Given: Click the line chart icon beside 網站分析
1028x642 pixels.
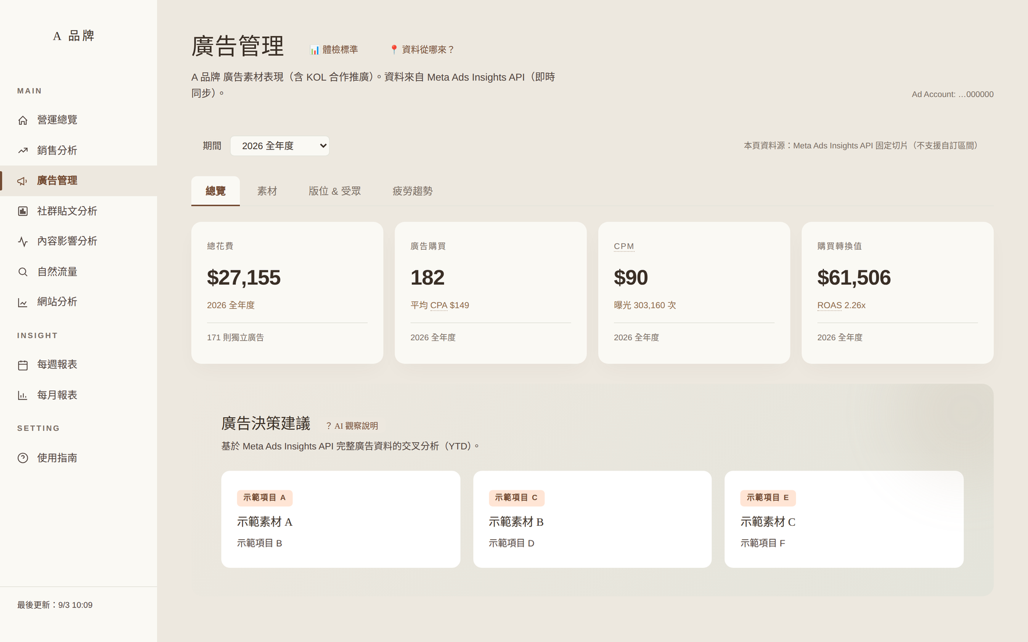Looking at the screenshot, I should 23,302.
